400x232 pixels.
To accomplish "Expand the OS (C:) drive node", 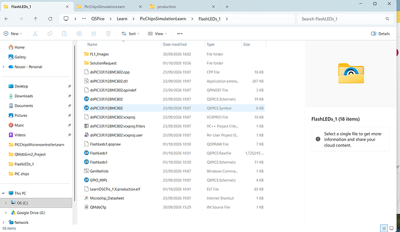I will (6, 203).
